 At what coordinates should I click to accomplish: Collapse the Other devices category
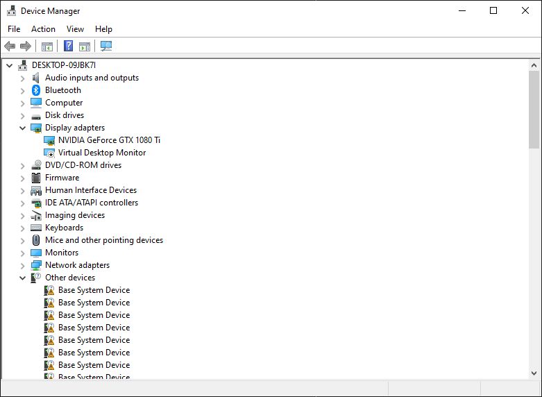[22, 278]
